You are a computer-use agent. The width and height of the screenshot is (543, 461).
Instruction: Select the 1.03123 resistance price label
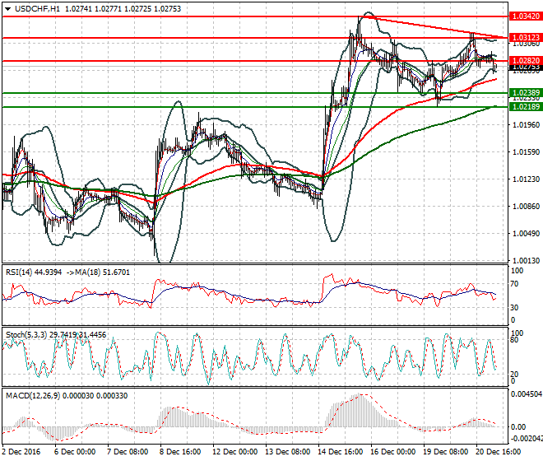pyautogui.click(x=526, y=37)
